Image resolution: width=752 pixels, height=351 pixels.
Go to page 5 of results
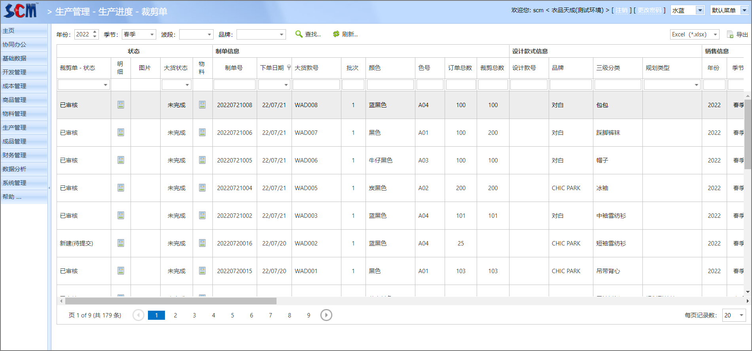point(232,315)
